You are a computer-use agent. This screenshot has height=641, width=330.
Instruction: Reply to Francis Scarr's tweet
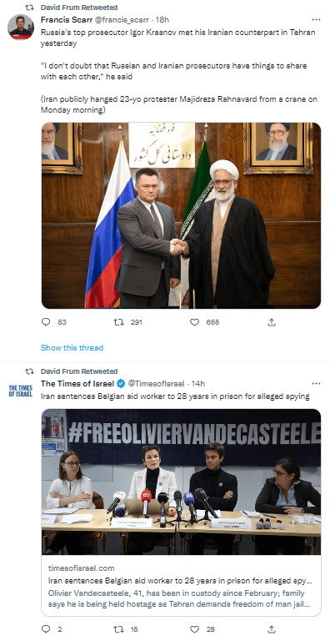pos(46,322)
